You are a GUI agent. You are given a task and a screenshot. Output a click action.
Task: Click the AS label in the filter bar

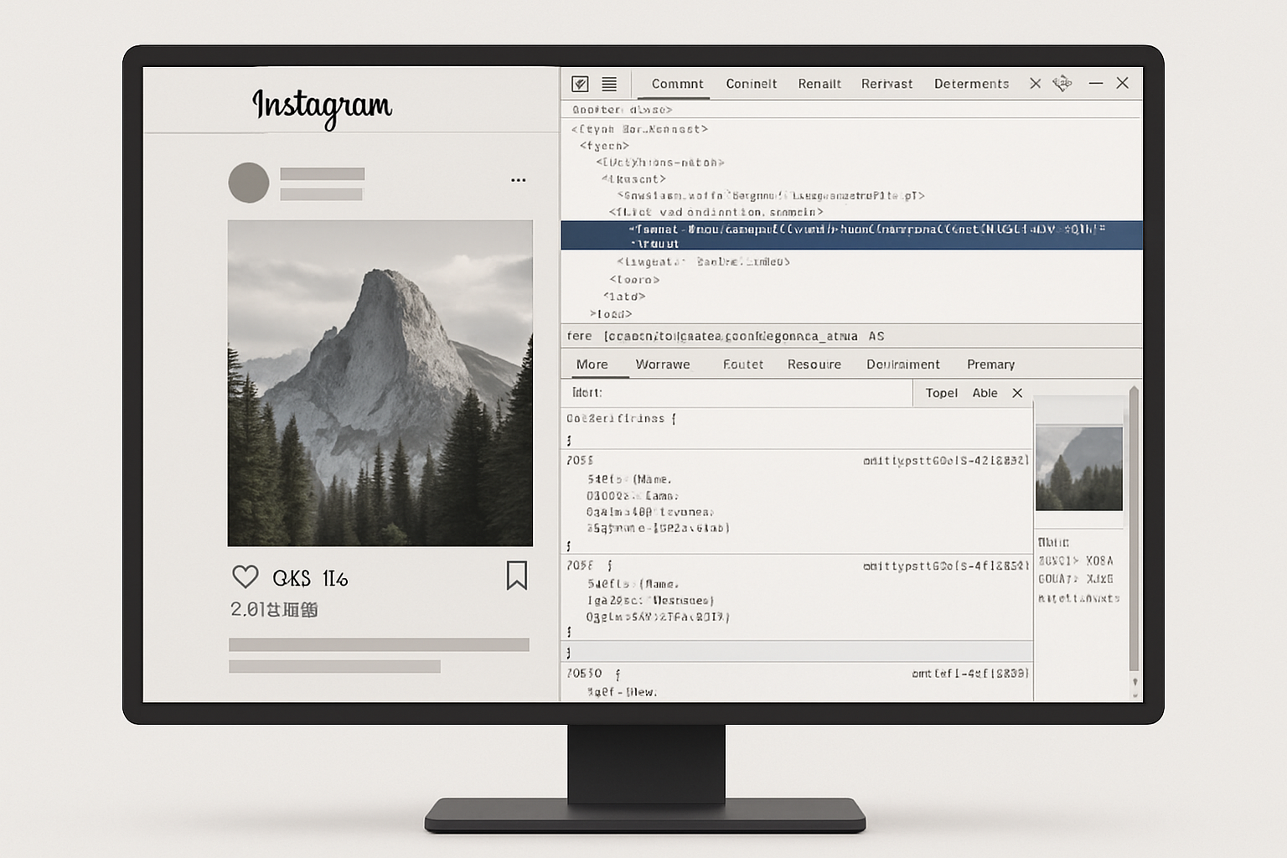point(874,335)
